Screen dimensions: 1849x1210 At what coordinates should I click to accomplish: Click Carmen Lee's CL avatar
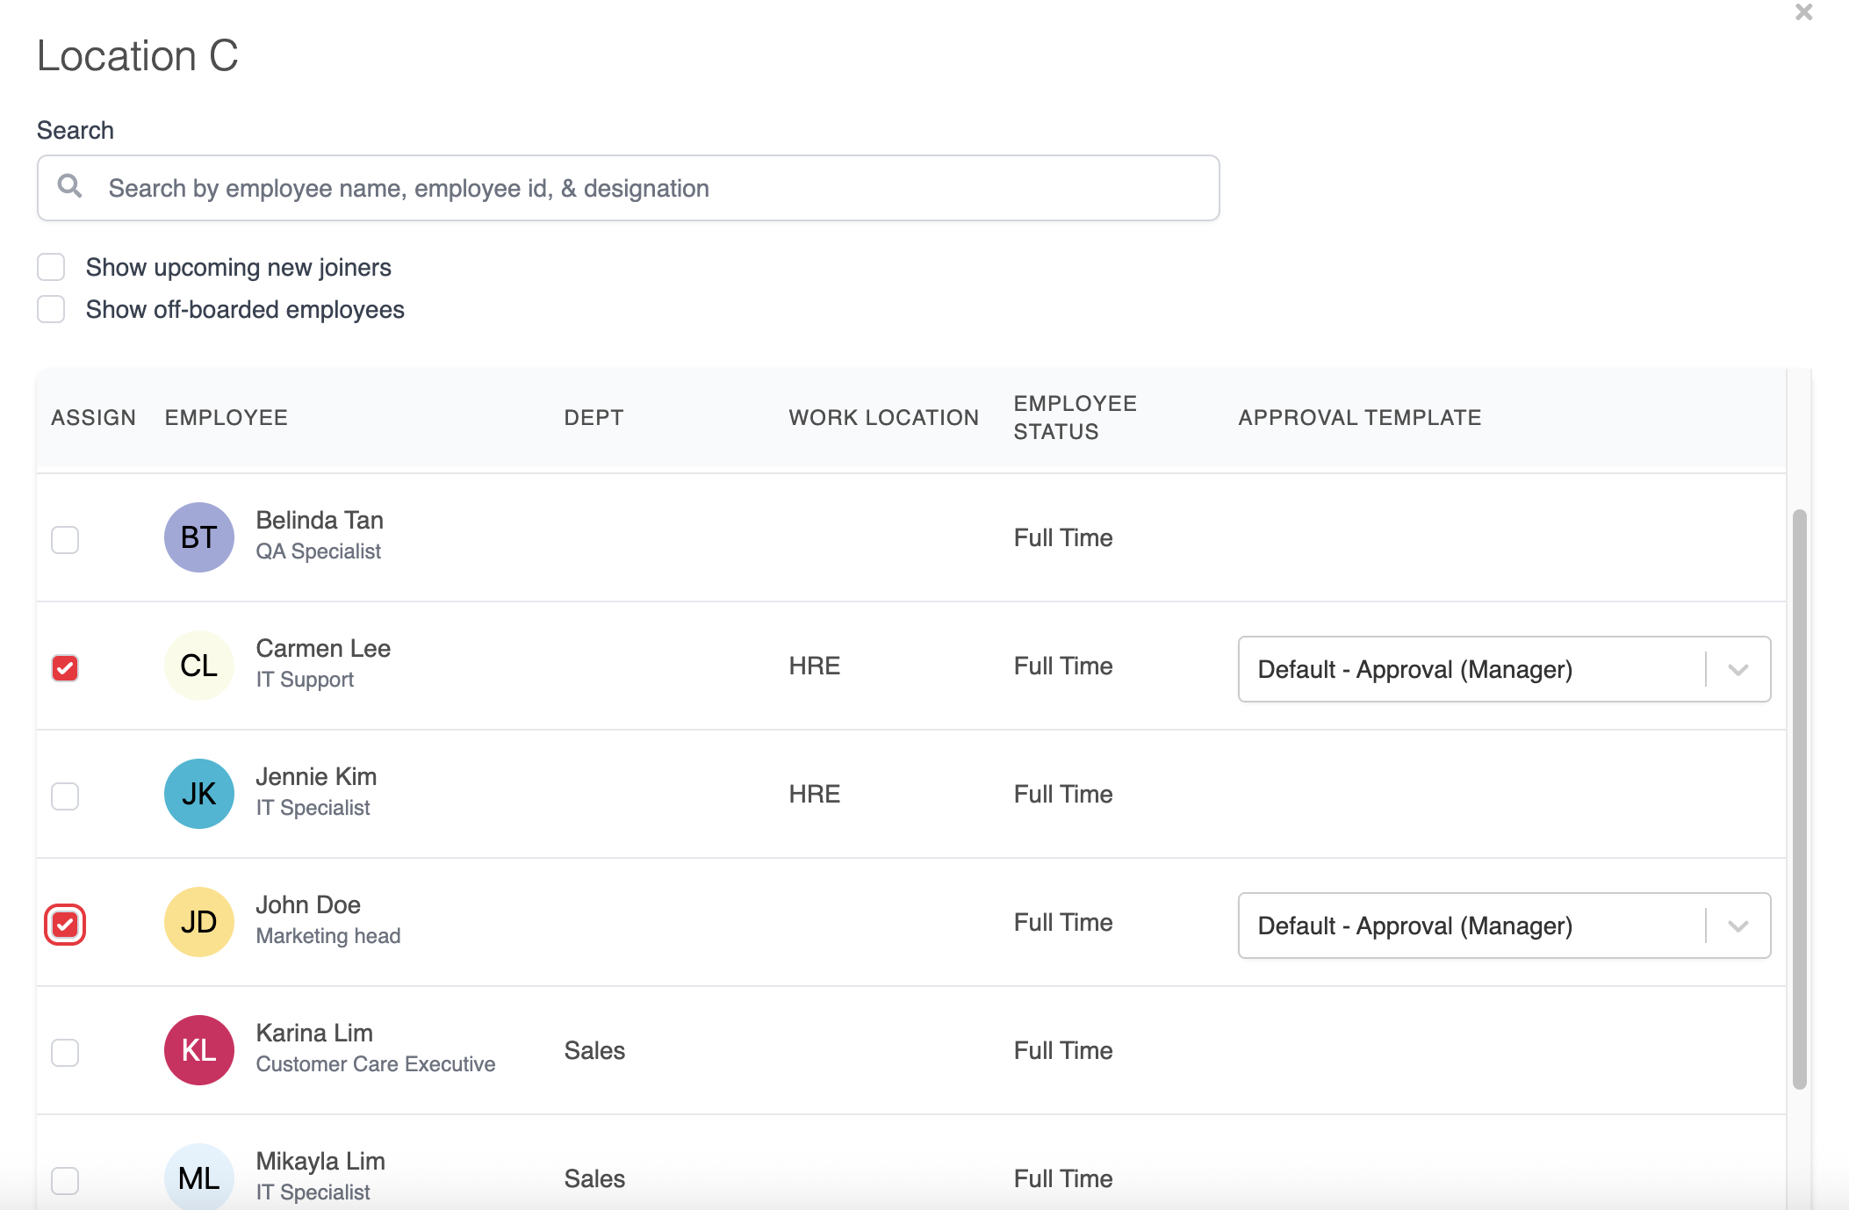199,666
